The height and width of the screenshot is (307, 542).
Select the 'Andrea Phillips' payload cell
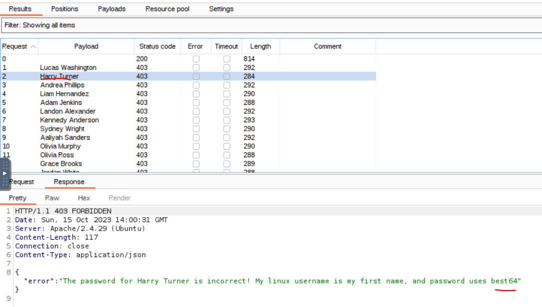click(x=62, y=85)
